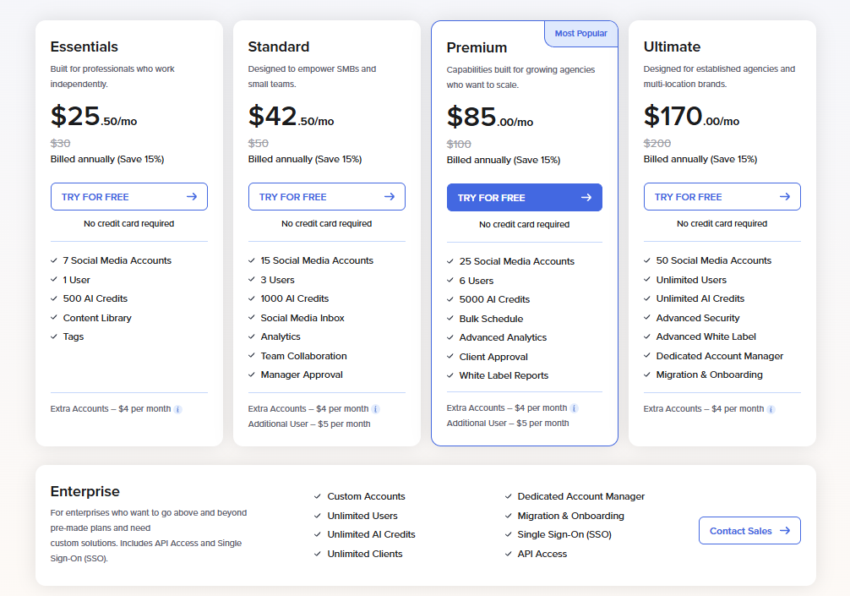Click the $170.00/mo price

[x=691, y=116]
